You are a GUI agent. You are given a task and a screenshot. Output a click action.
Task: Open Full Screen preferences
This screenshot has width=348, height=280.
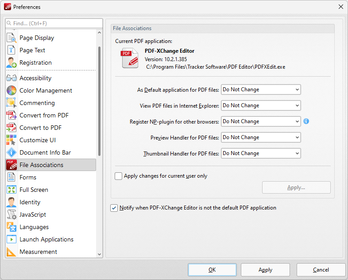pos(51,190)
